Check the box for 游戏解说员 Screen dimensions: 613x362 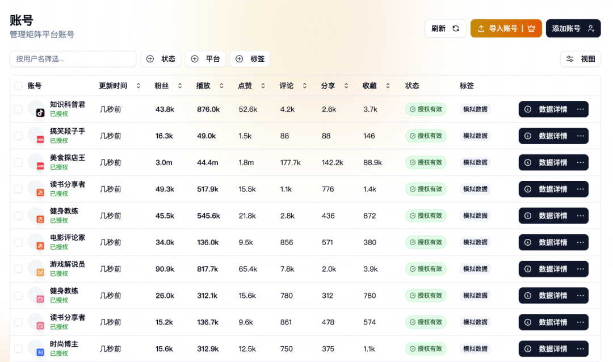pyautogui.click(x=18, y=269)
